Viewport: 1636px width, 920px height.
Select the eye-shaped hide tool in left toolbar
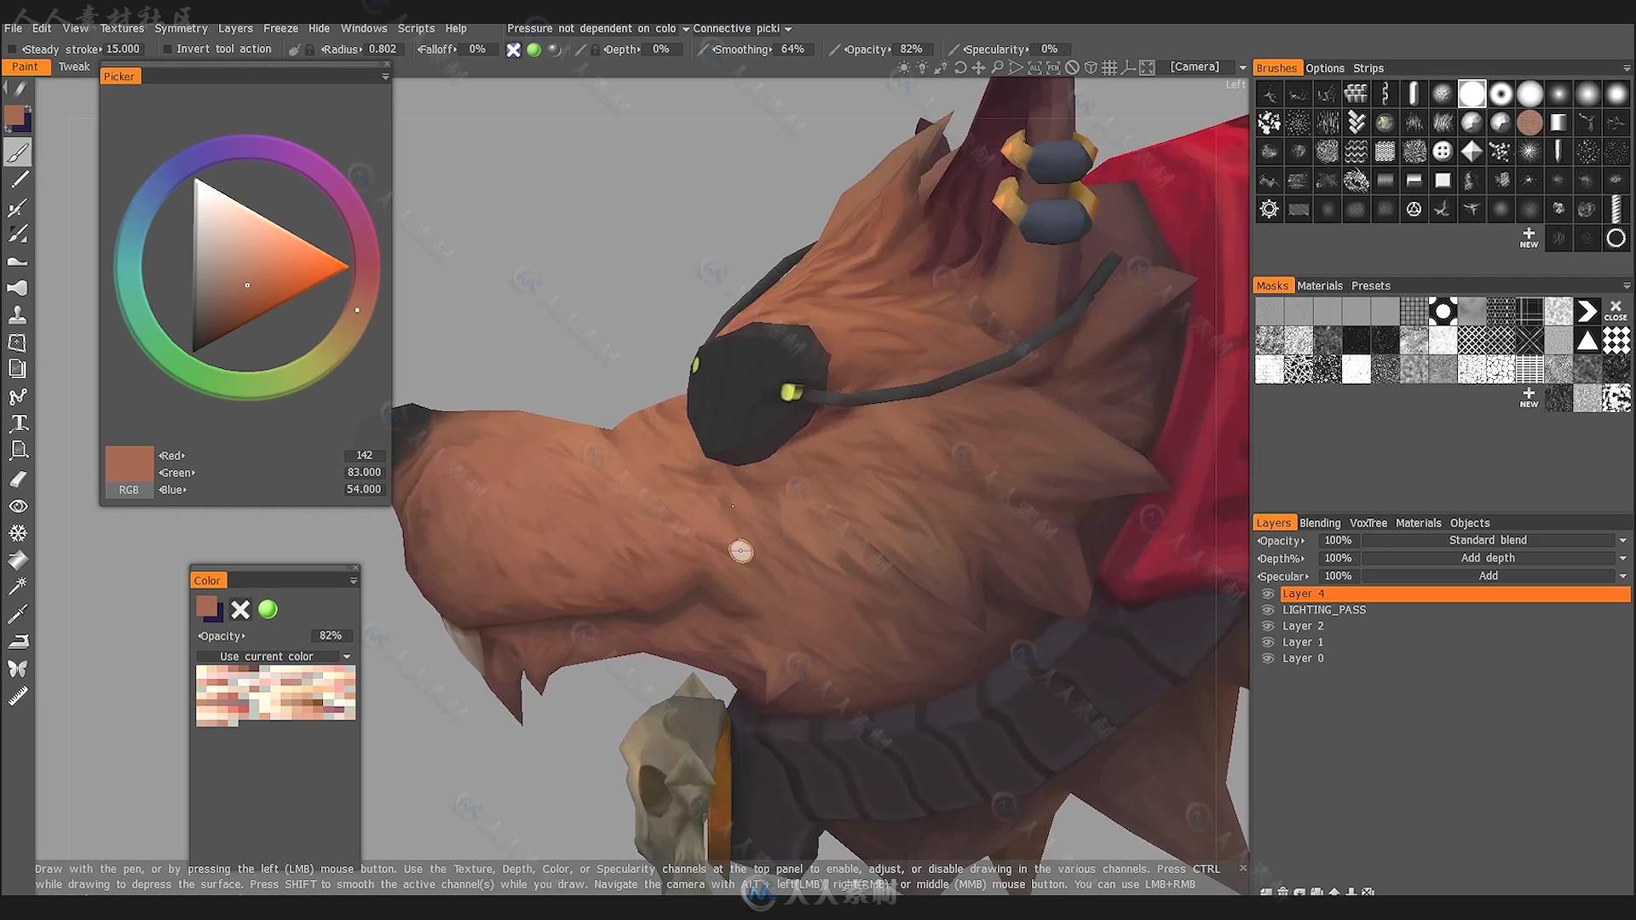point(18,506)
